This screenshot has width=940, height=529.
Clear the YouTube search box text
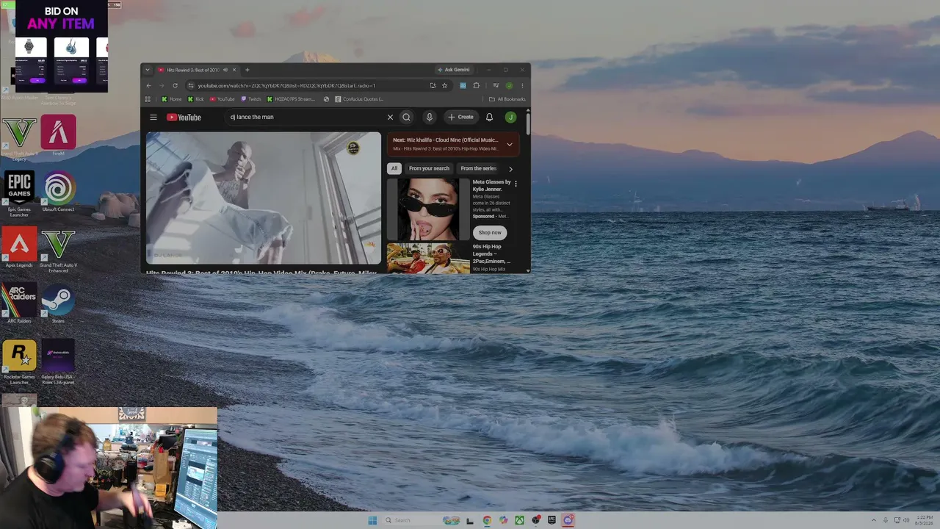point(390,117)
